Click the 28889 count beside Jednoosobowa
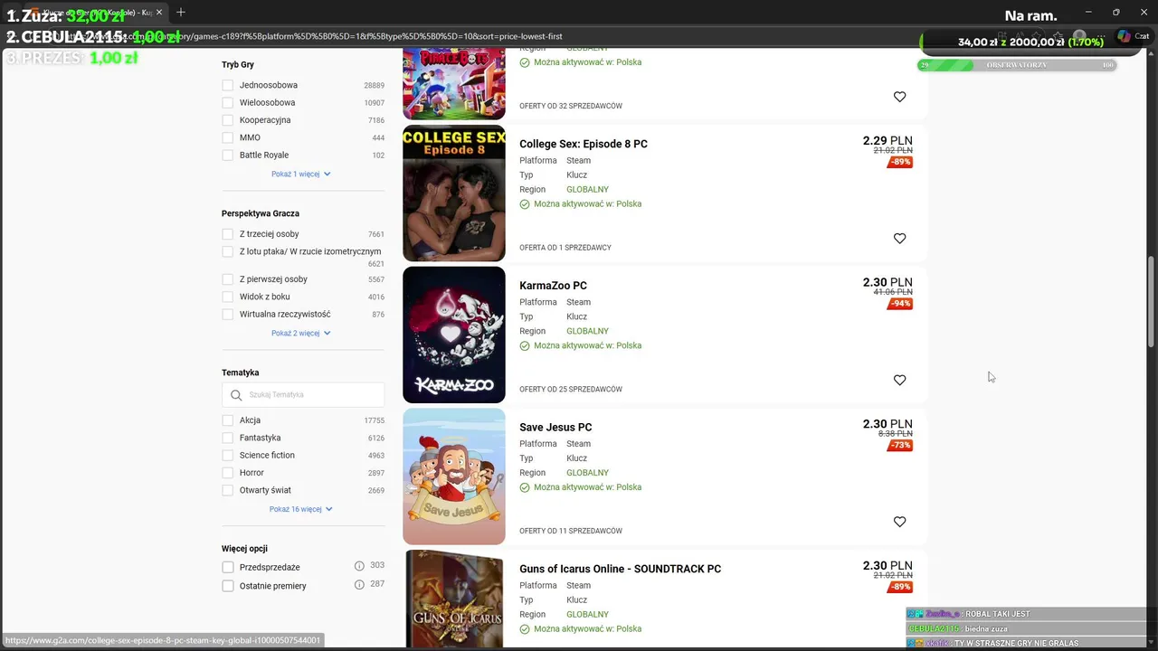 click(375, 86)
